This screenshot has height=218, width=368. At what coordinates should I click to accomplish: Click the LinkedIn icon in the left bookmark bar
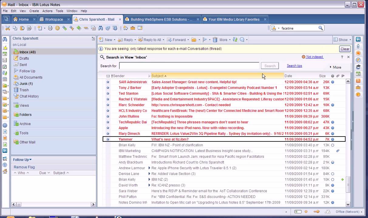coord(5,150)
